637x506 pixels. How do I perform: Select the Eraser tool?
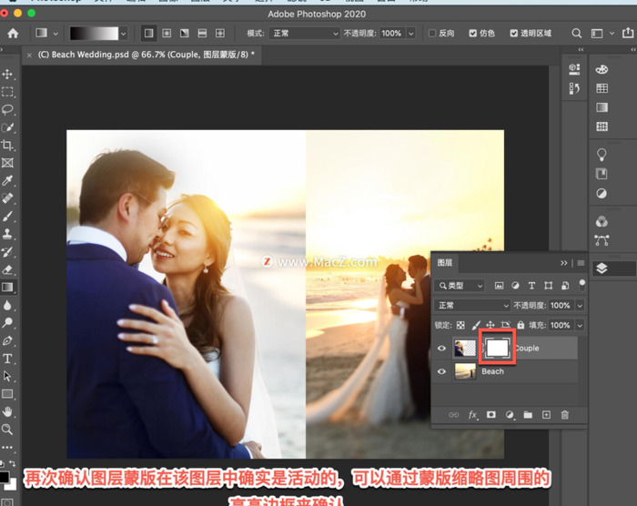pyautogui.click(x=7, y=269)
